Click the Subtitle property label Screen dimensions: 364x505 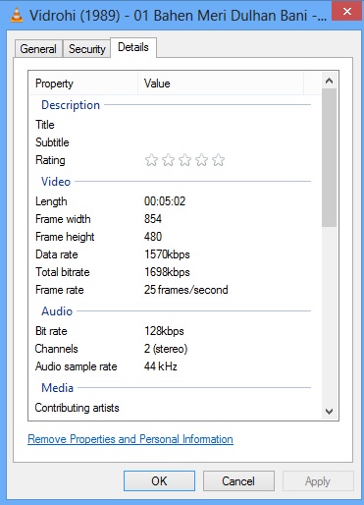(52, 142)
